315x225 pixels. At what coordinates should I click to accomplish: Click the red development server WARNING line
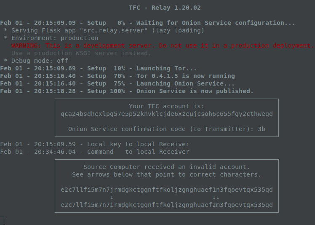(x=163, y=46)
